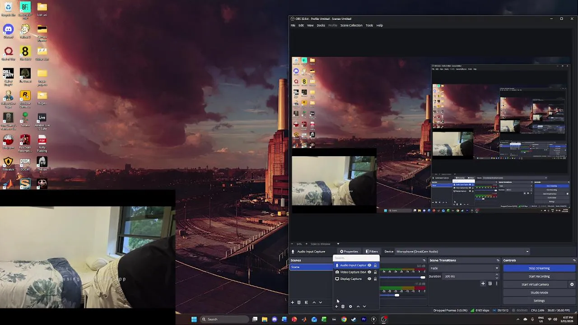Increase transition duration with up arrow
578x325 pixels.
497,275
